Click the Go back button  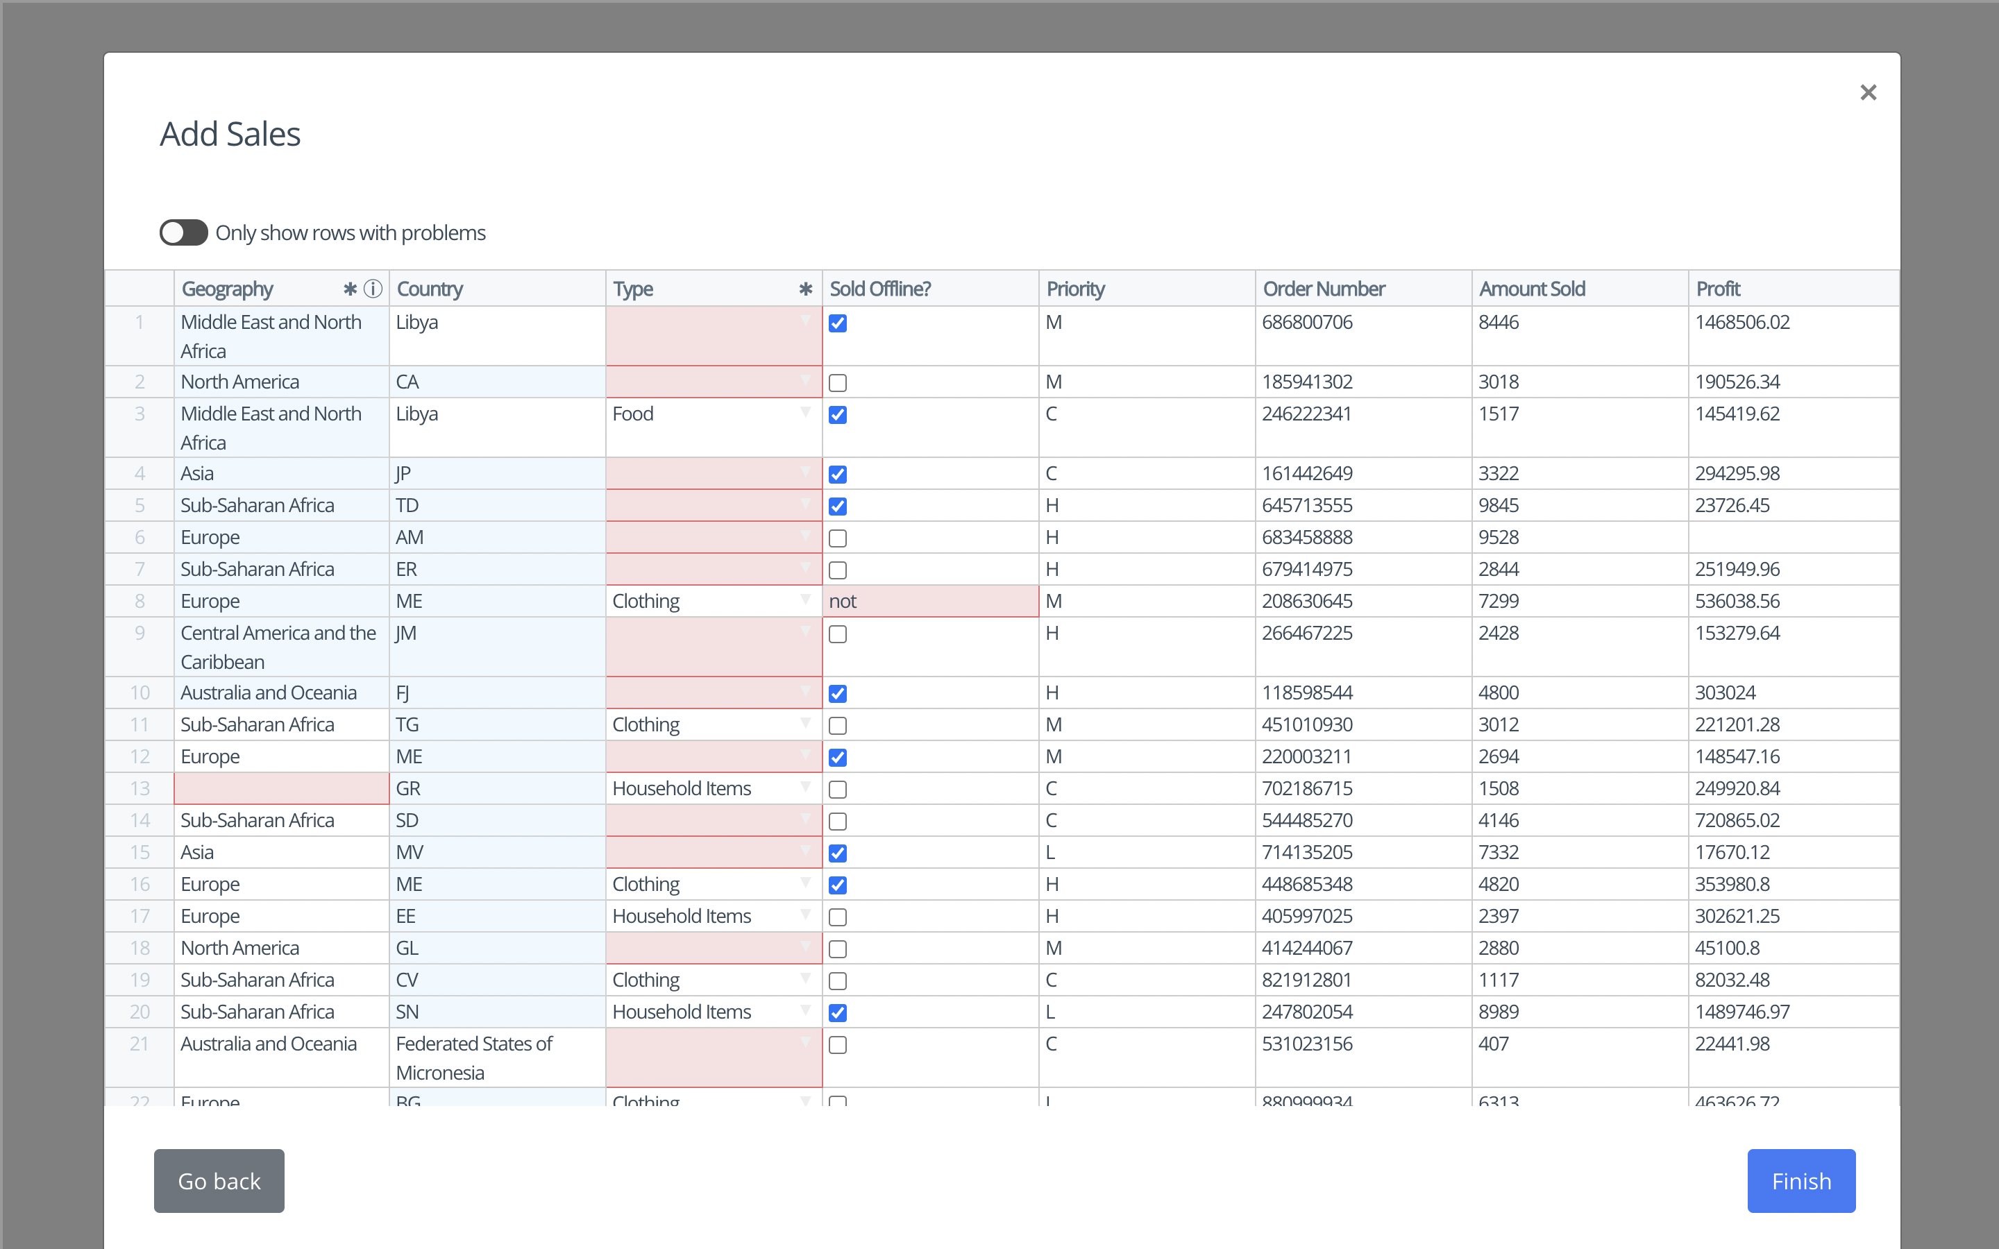pyautogui.click(x=219, y=1180)
